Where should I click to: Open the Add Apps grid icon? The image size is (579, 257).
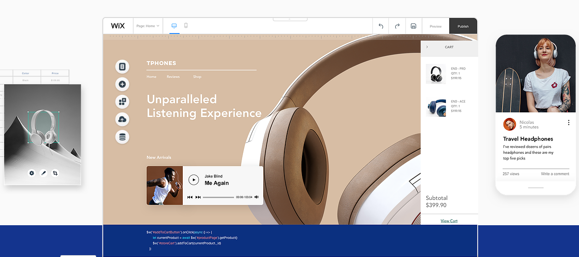click(122, 102)
